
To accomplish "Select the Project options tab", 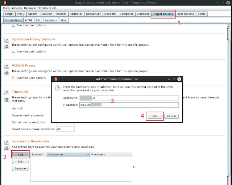I will [x=163, y=14].
